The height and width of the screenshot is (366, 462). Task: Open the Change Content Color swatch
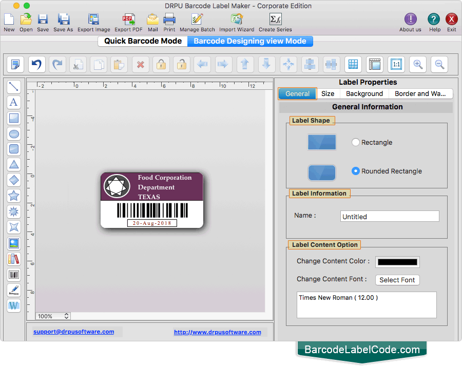pyautogui.click(x=397, y=262)
